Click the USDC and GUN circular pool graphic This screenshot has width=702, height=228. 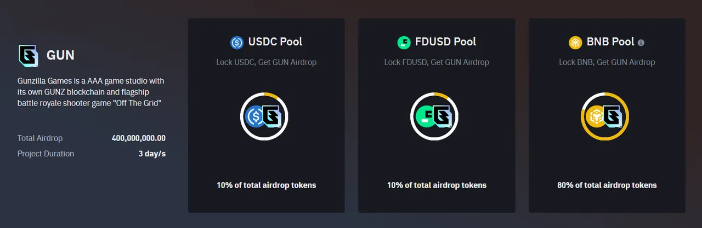(x=264, y=116)
